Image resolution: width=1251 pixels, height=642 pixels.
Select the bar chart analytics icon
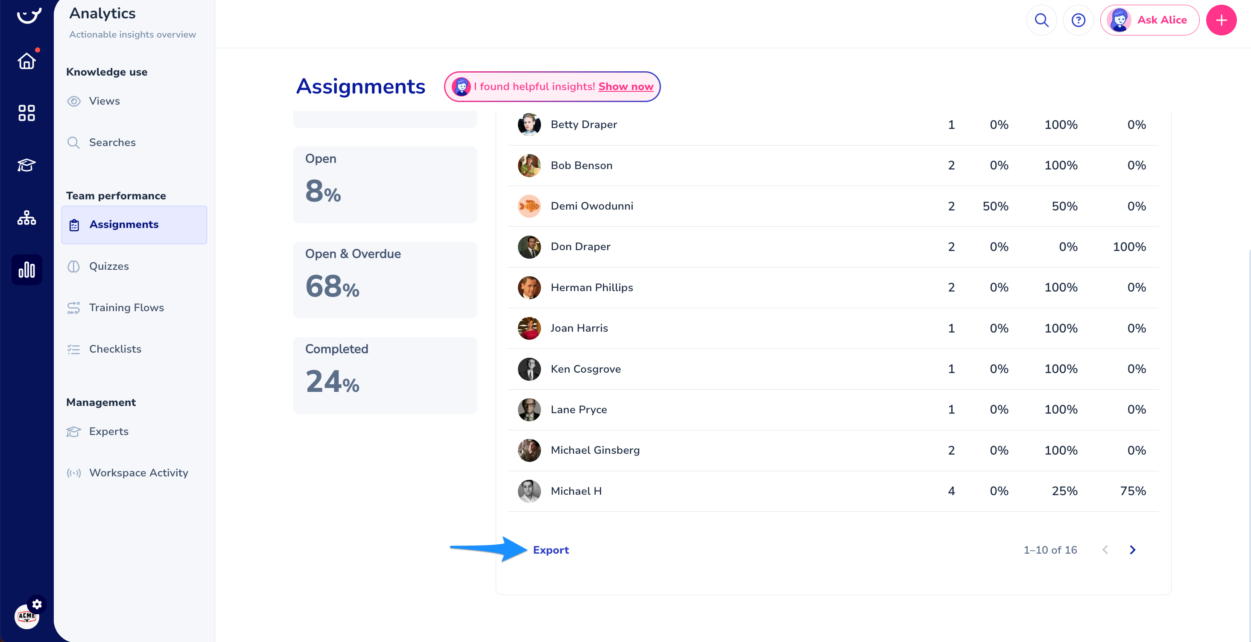[27, 270]
